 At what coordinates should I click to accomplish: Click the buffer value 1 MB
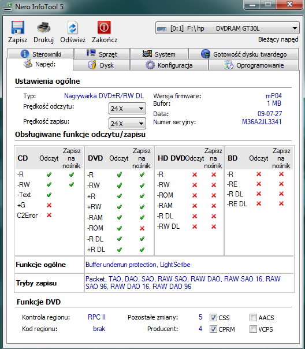tap(274, 103)
